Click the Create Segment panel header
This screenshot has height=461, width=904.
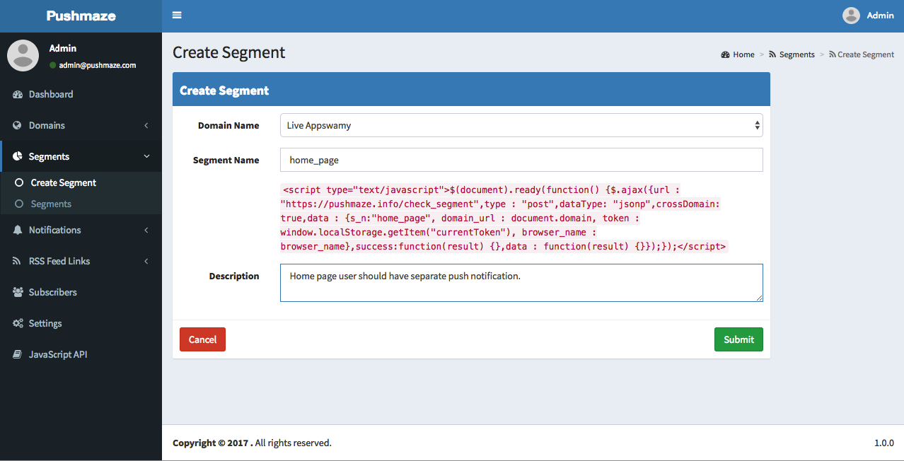(471, 90)
